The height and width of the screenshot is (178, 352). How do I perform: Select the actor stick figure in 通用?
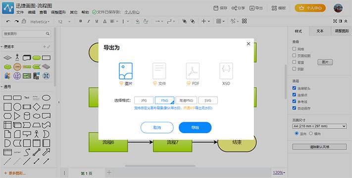point(37,134)
